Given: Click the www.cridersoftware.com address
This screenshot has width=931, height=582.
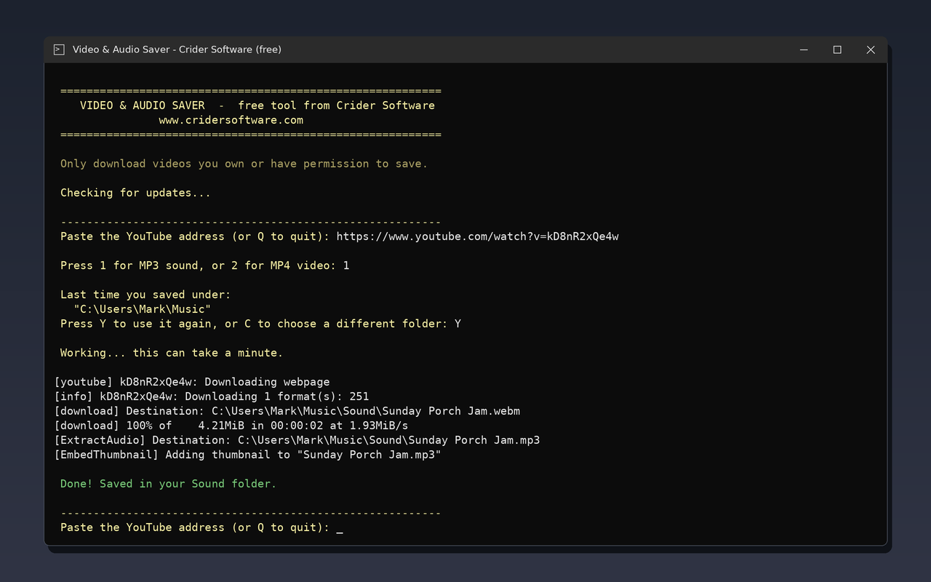Looking at the screenshot, I should (231, 120).
